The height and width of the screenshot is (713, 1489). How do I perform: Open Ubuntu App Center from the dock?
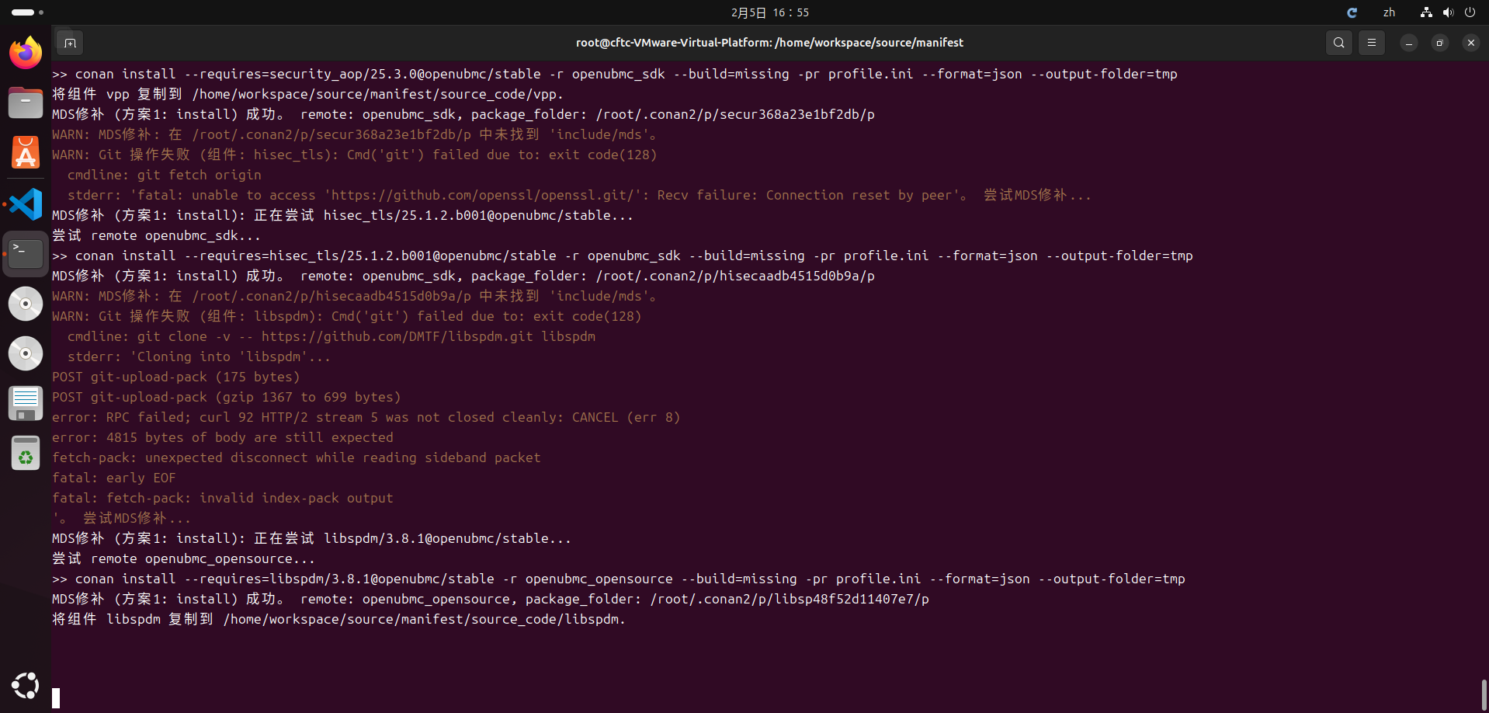[26, 153]
